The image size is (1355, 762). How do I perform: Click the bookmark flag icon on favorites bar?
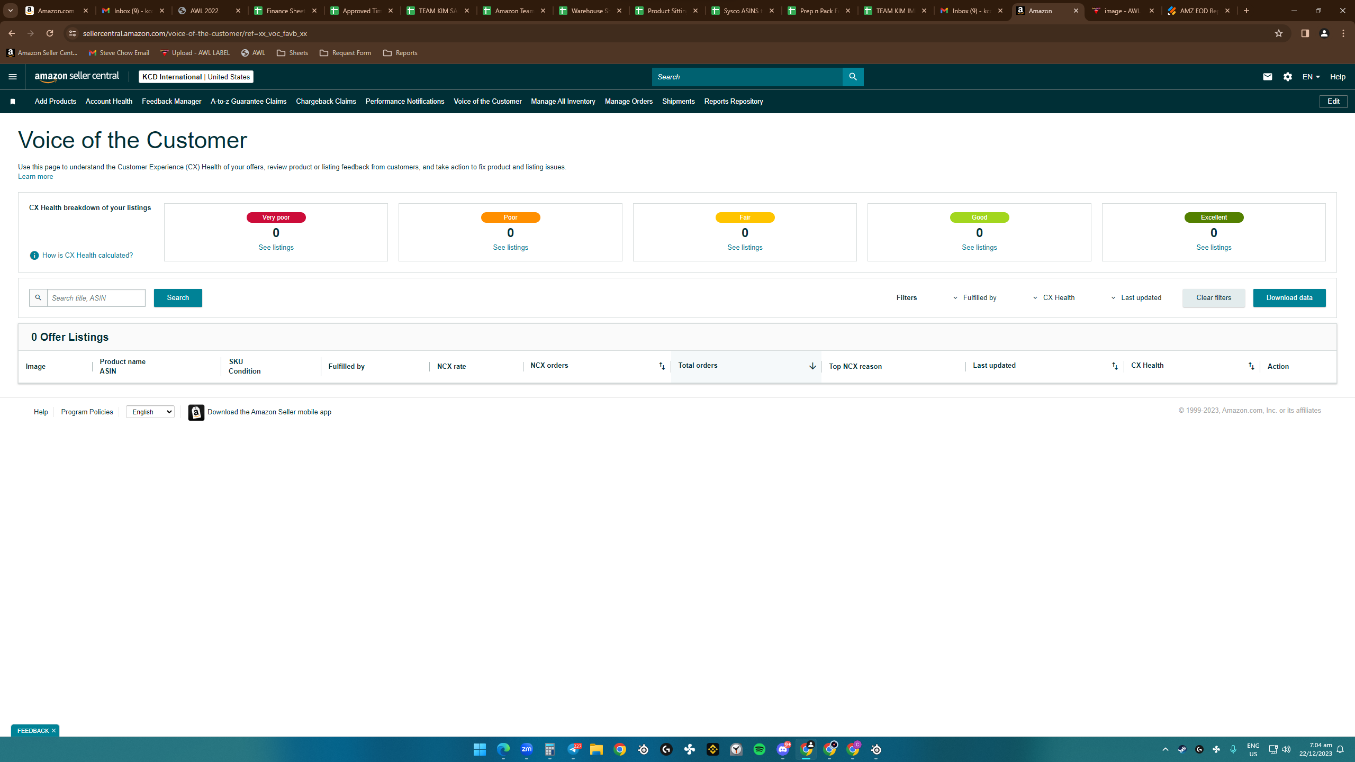(x=13, y=102)
